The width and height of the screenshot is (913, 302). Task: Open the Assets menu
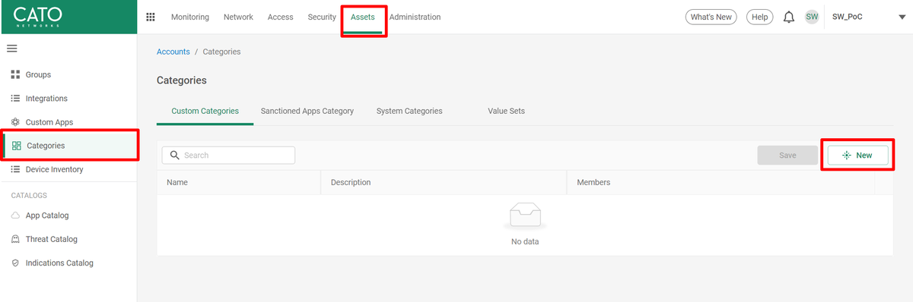point(363,17)
